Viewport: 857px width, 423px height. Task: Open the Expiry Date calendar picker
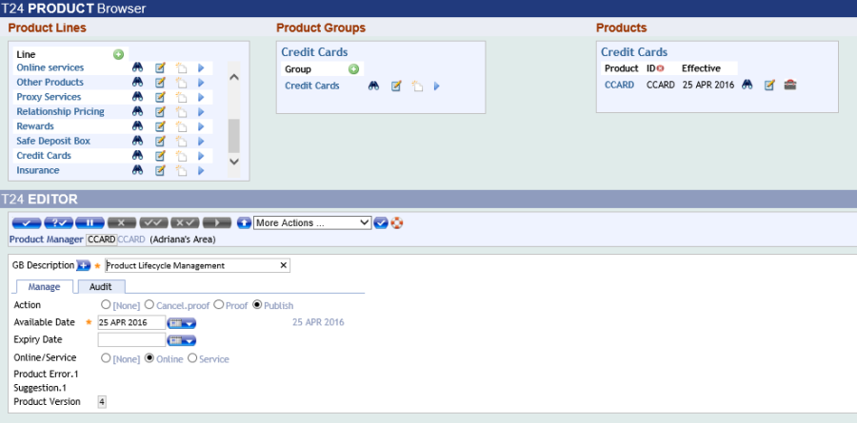pyautogui.click(x=182, y=341)
